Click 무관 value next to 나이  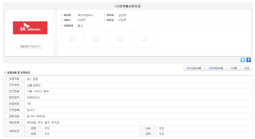[162, 128]
